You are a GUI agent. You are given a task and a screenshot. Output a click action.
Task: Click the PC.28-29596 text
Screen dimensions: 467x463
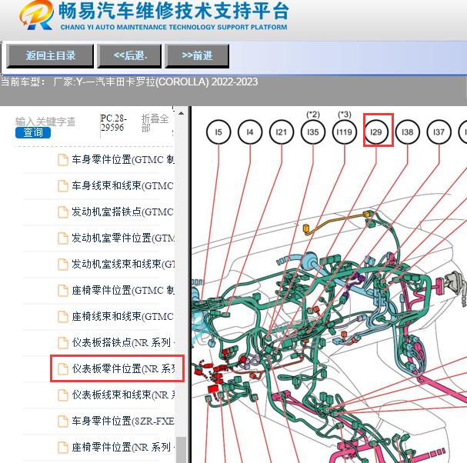(x=113, y=123)
